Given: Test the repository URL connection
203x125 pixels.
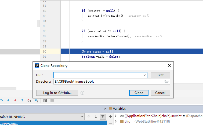Looking at the screenshot, I should (x=160, y=75).
